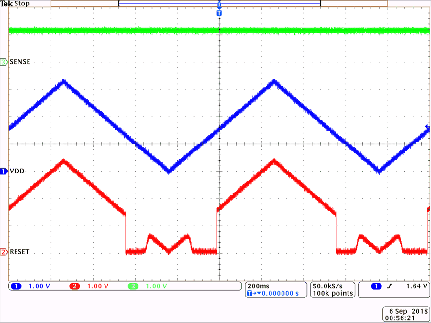This screenshot has width=431, height=323.
Task: Click the Channel 1 badge in the readout bar
Action: (16, 286)
